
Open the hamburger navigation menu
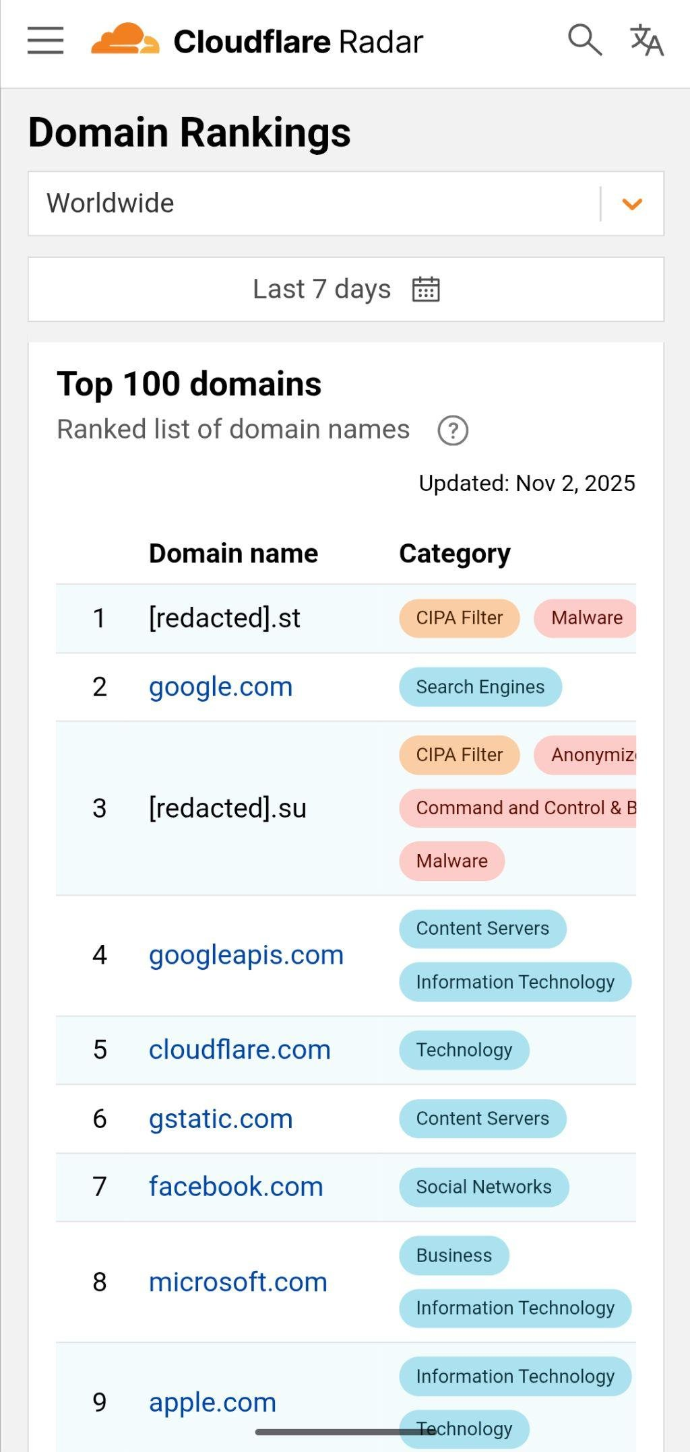pos(45,40)
